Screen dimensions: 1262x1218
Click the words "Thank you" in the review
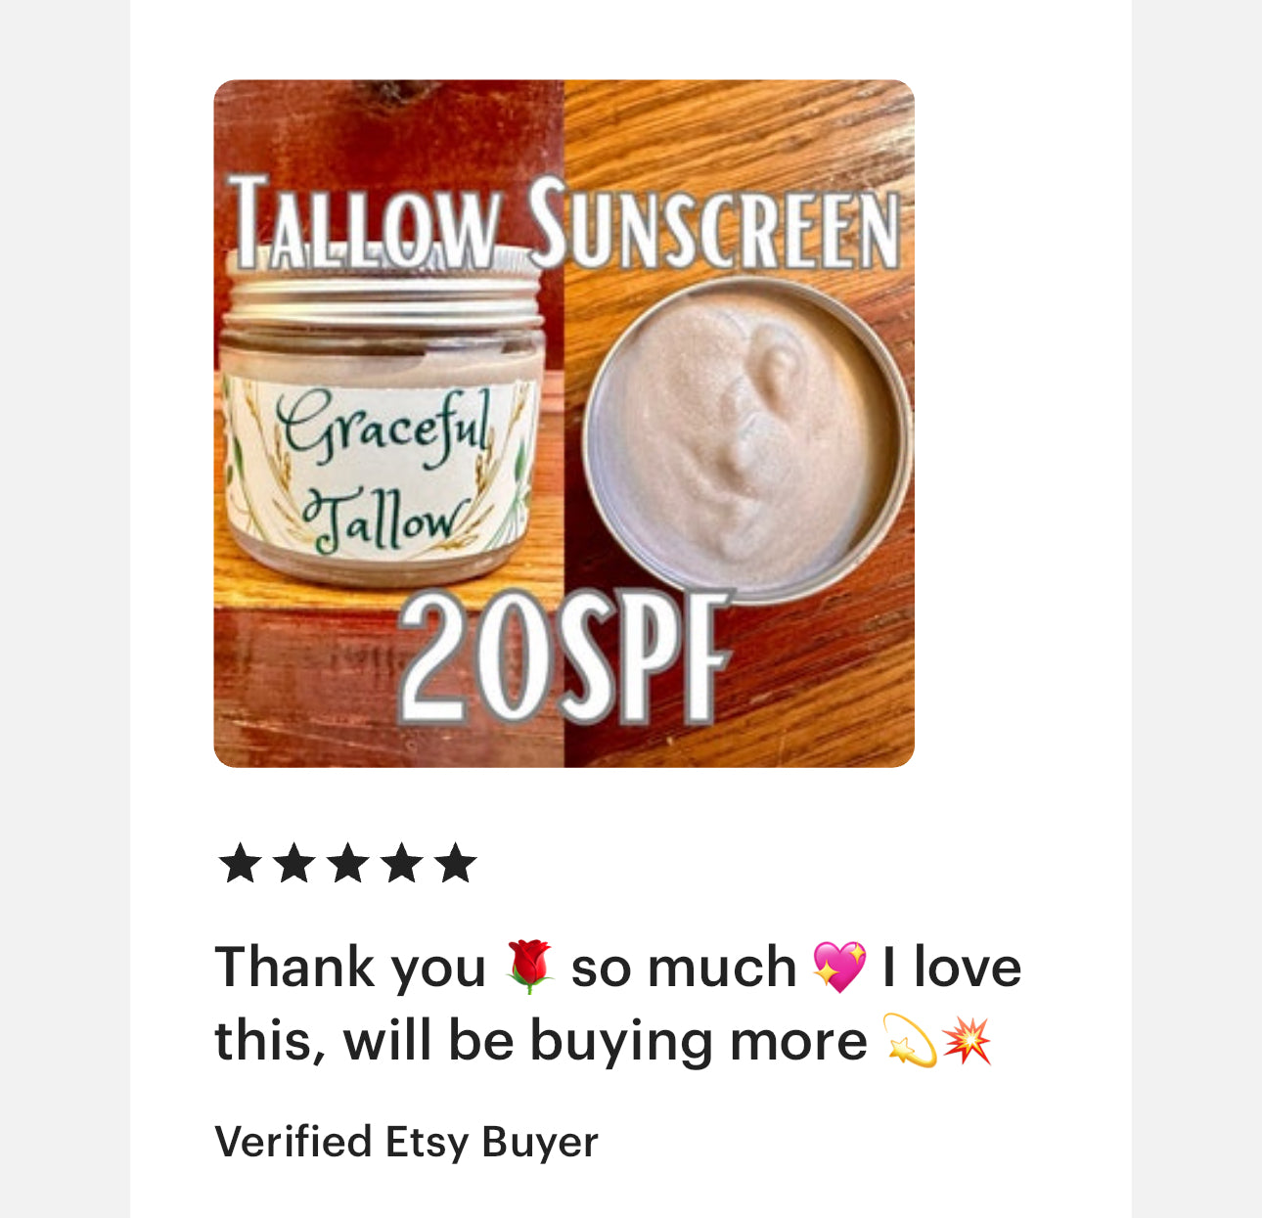point(350,968)
